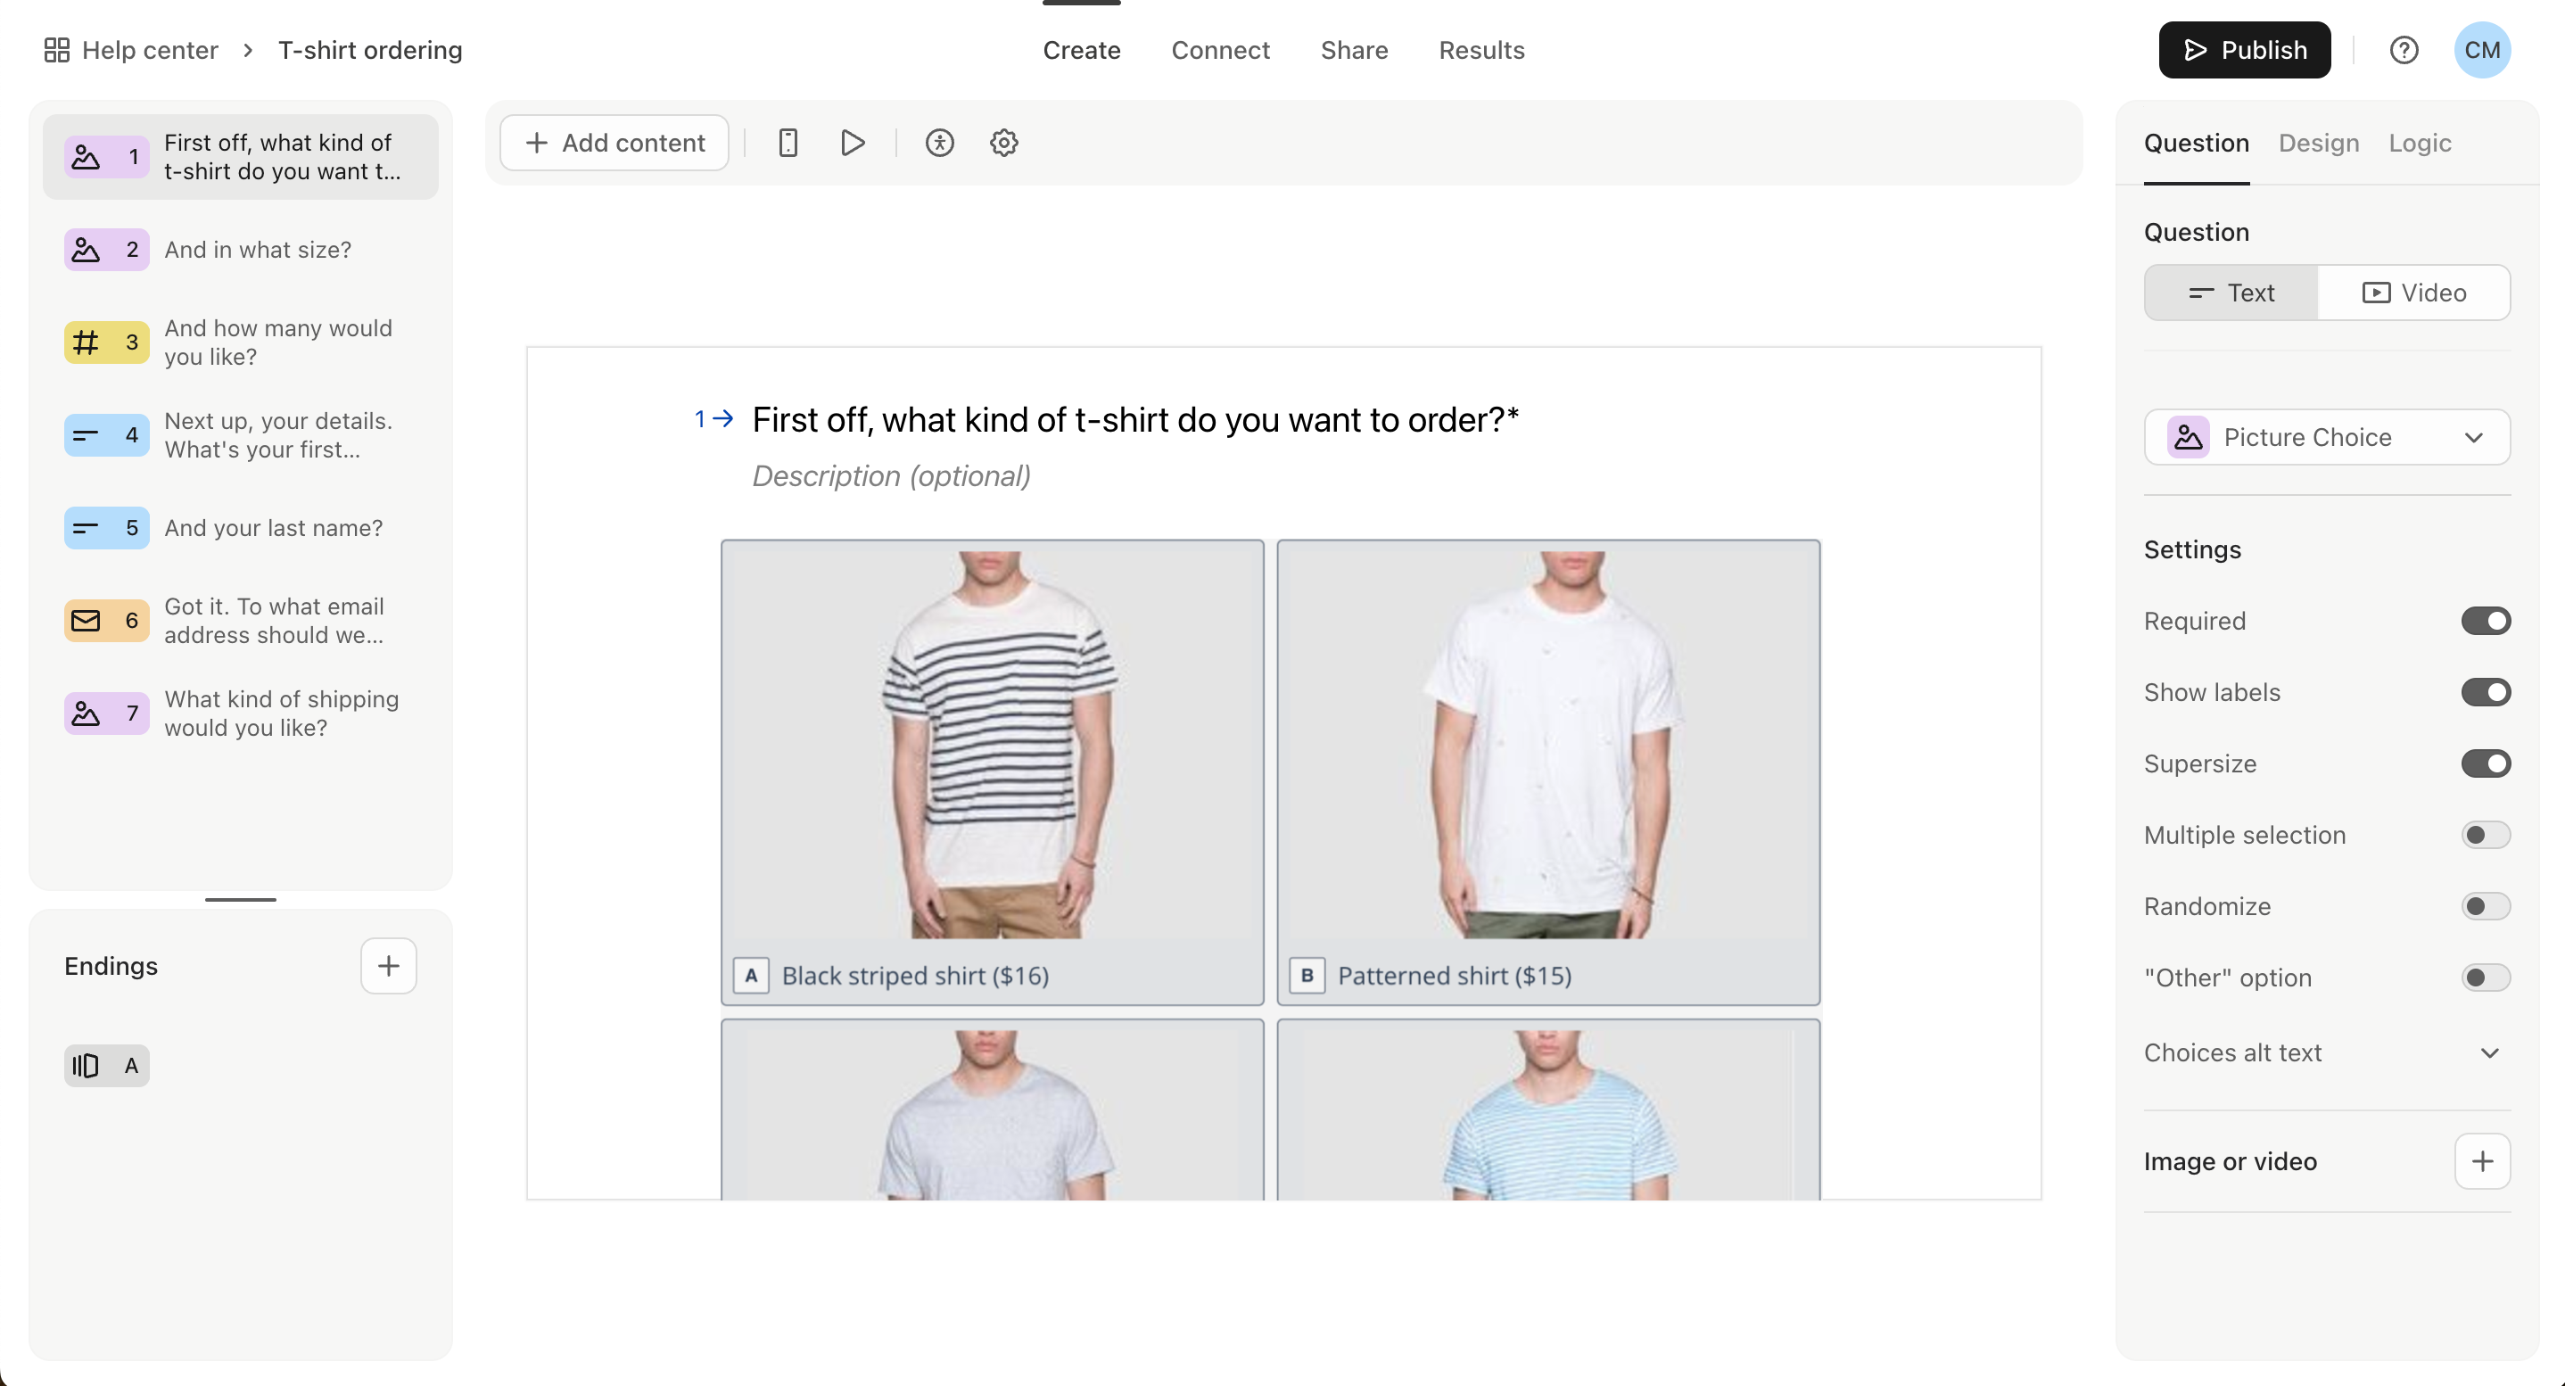Click the Endings section heading
This screenshot has width=2565, height=1386.
click(111, 965)
